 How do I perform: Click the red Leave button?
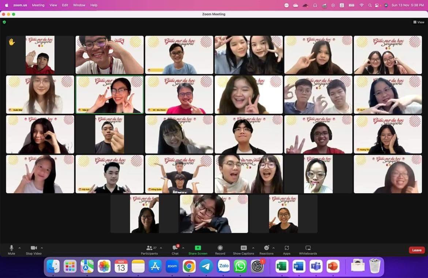(417, 250)
